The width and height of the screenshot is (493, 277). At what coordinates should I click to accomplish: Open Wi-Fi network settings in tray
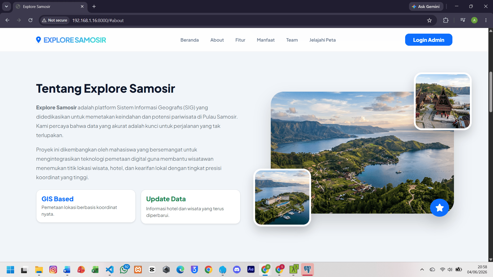point(442,270)
